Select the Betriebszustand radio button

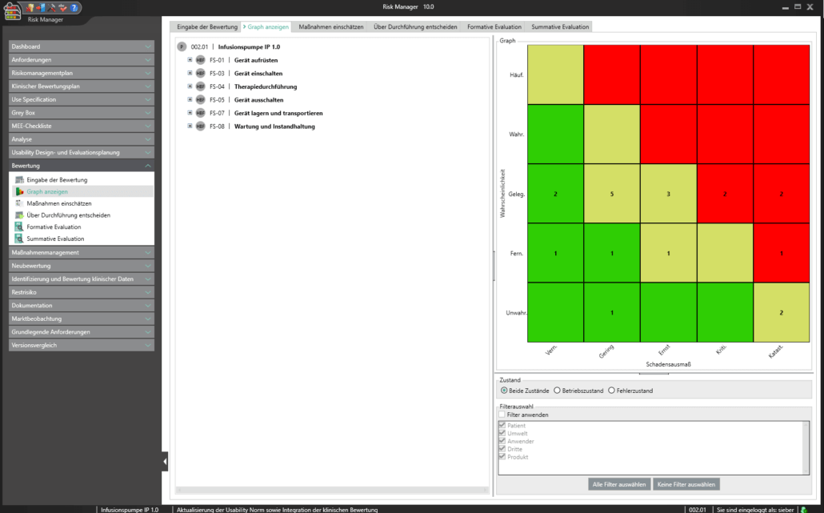[x=557, y=391]
